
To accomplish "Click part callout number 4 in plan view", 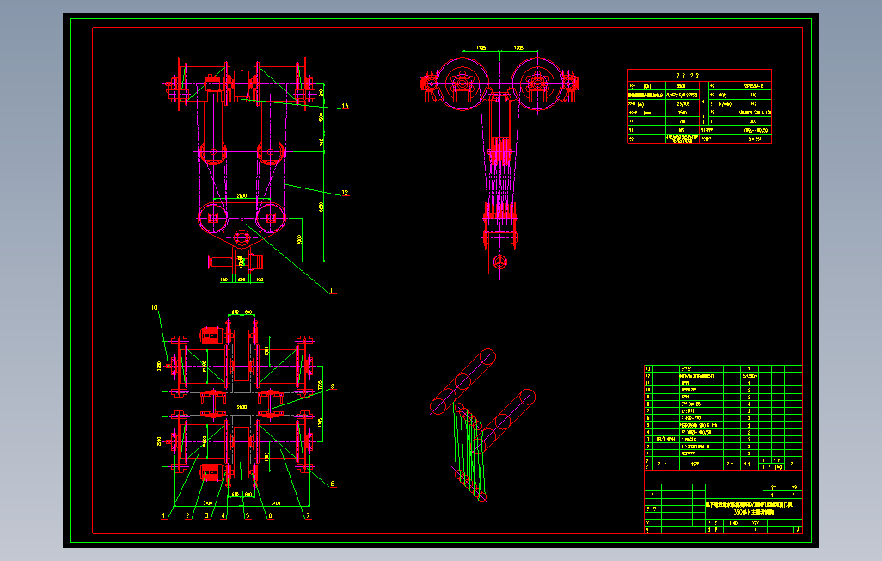I will 224,515.
